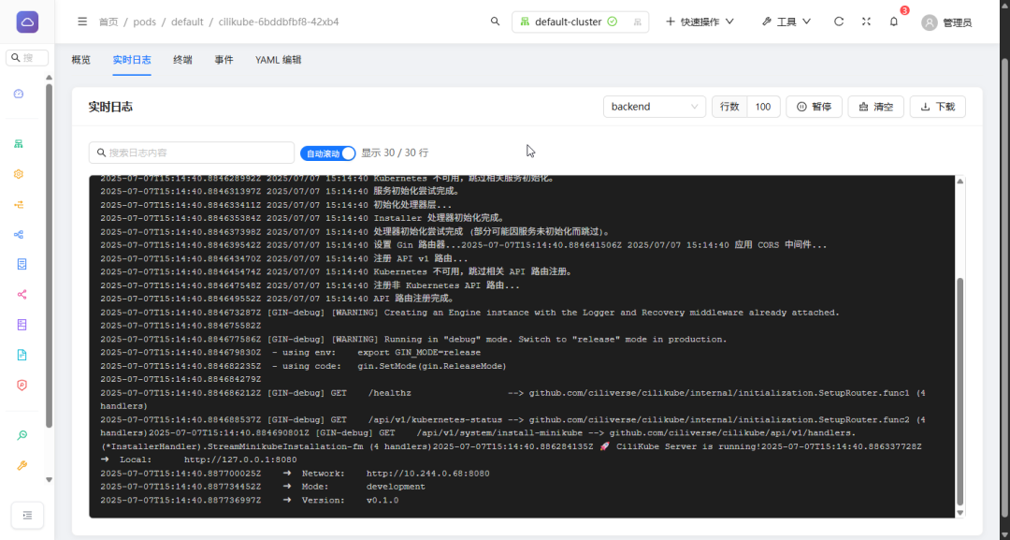
Task: Open the 工具 tools dropdown
Action: pos(786,21)
